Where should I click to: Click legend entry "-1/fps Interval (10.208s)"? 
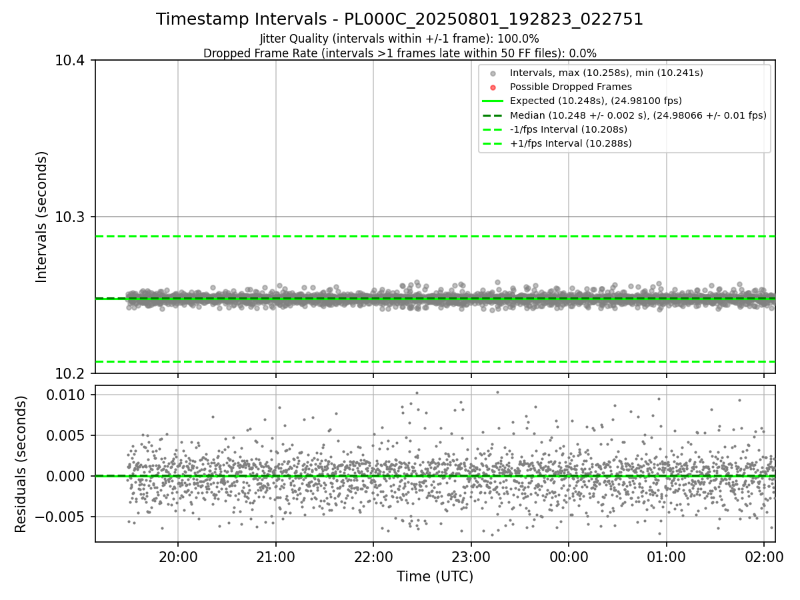569,129
